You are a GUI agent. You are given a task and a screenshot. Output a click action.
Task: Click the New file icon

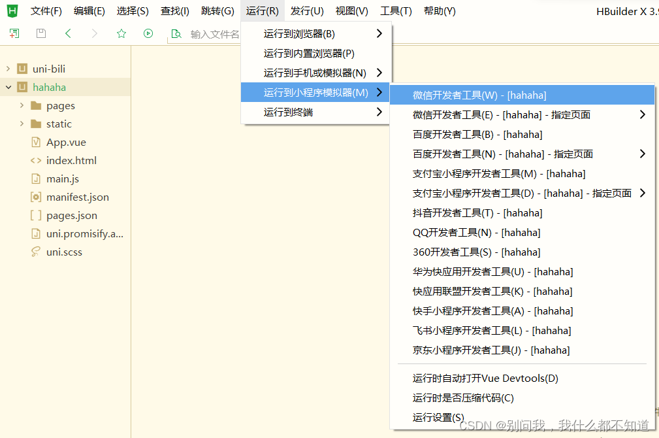14,33
